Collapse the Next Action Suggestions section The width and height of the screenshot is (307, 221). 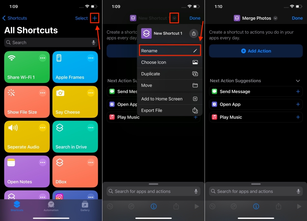point(298,80)
